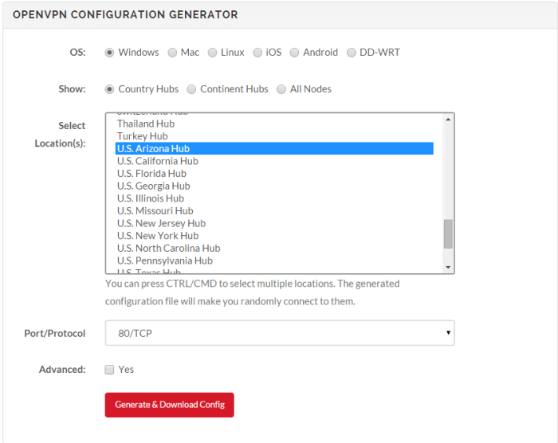Click the location list scroll-down arrow
This screenshot has width=558, height=443.
(448, 267)
